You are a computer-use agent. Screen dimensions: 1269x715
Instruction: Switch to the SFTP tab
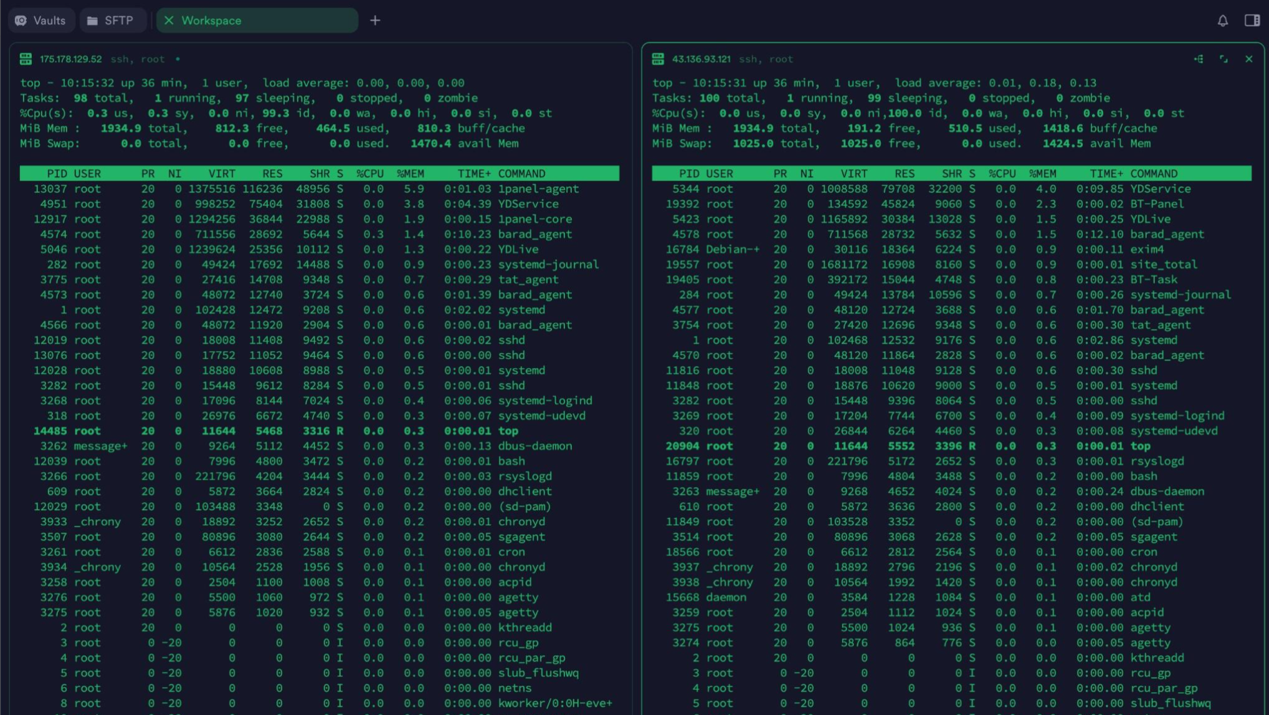pos(112,21)
